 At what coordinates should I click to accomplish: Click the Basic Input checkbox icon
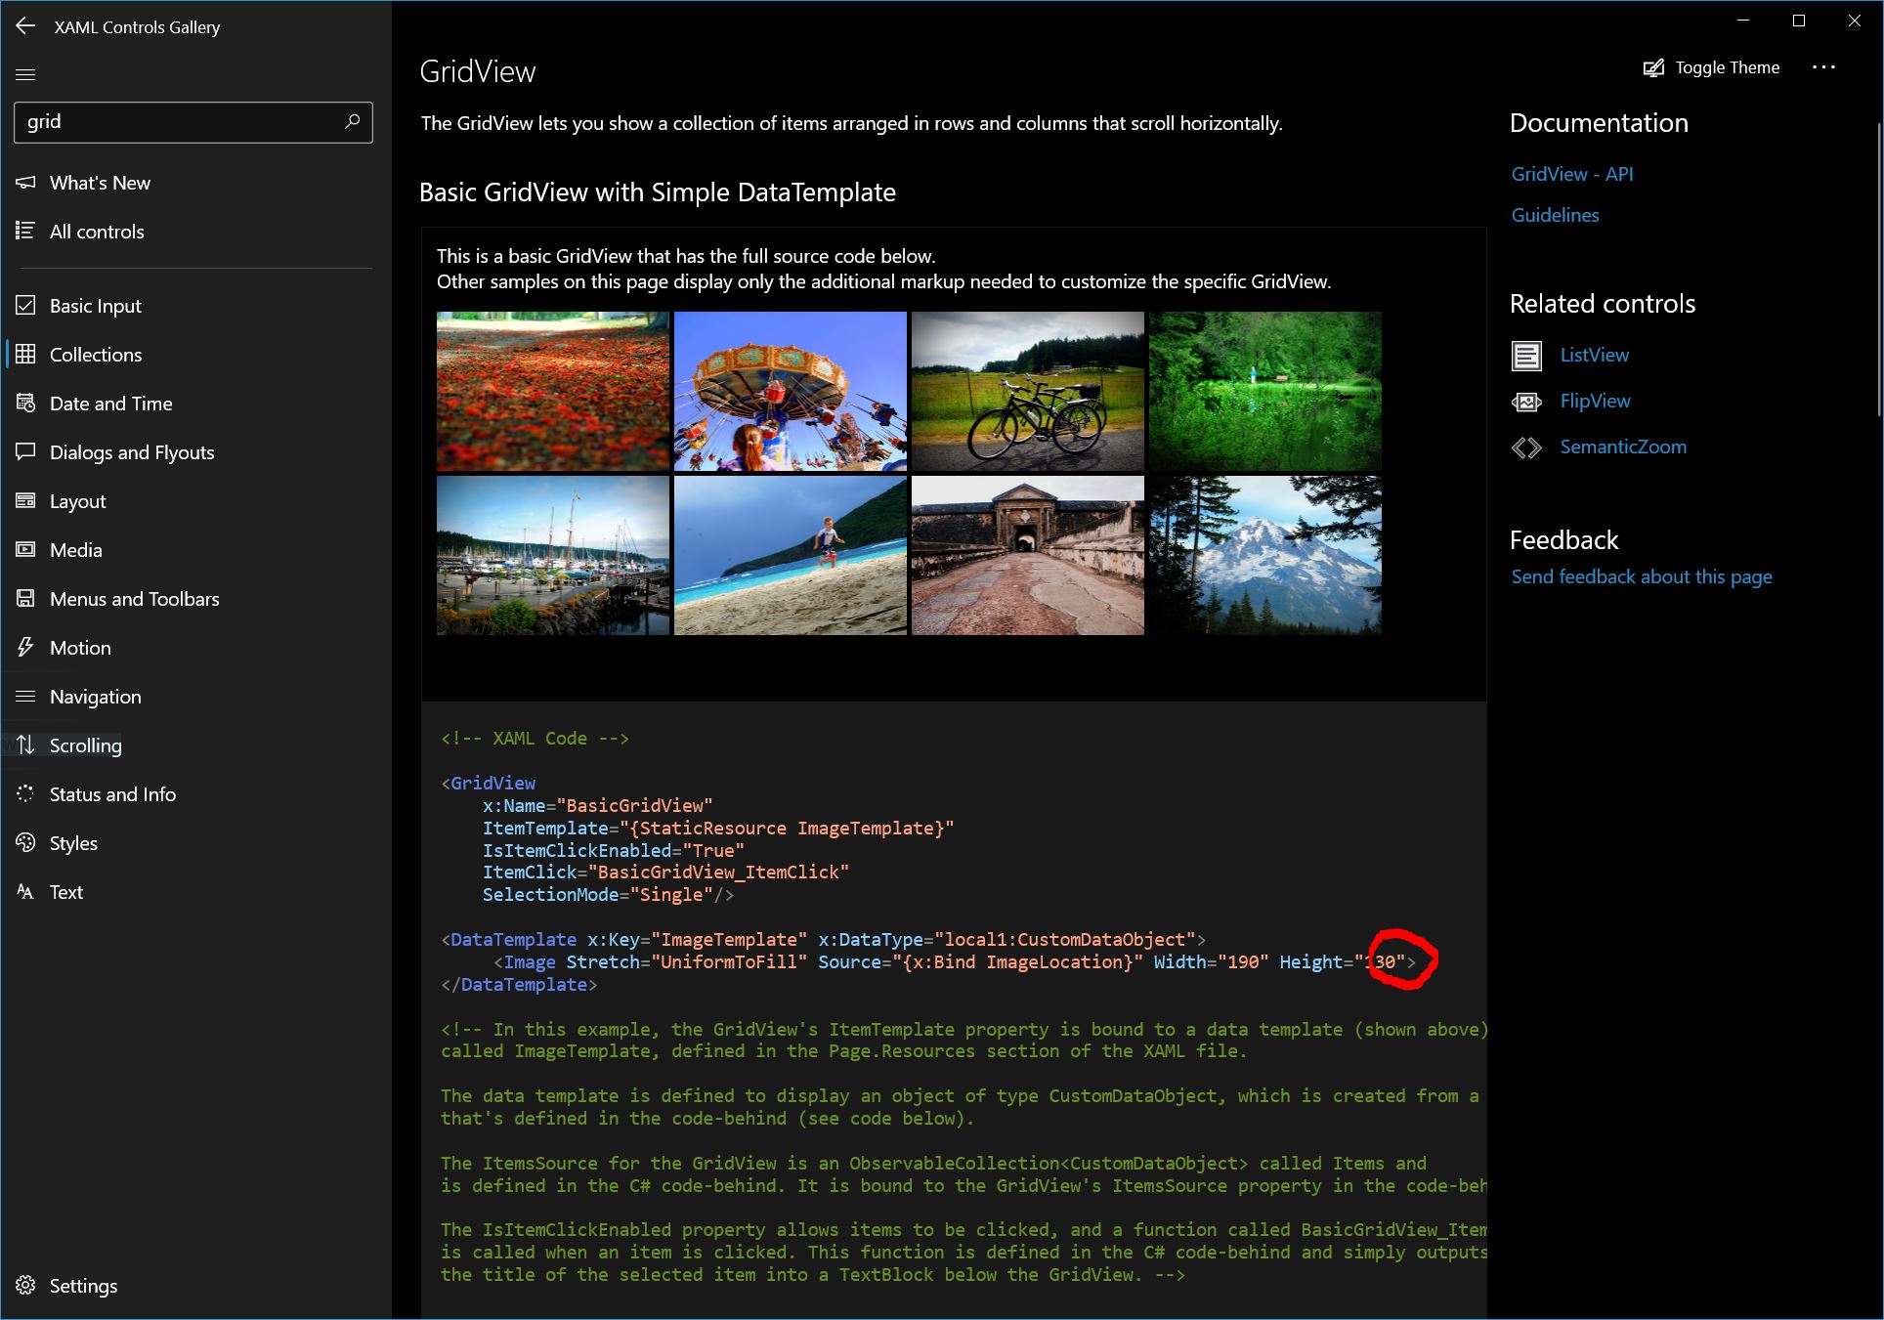coord(26,305)
